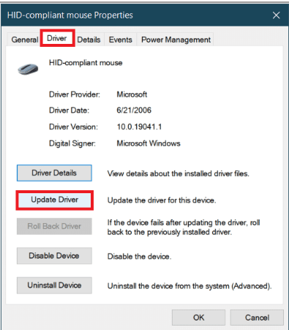289x330 pixels.
Task: Click 'View details about the installed driver files.'
Action: point(179,173)
